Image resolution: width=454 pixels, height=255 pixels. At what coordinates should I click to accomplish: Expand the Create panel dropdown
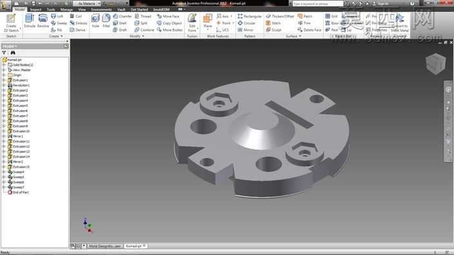point(56,36)
